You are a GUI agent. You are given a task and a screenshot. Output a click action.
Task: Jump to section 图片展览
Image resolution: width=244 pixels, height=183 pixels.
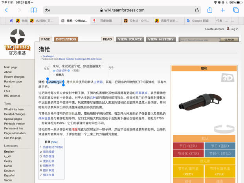49,170
